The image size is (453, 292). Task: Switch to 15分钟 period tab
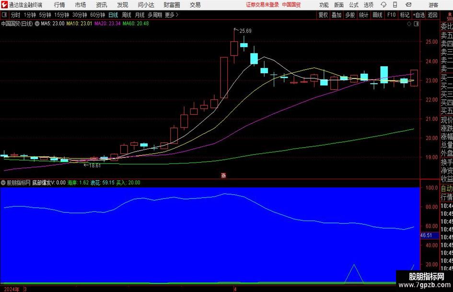61,15
